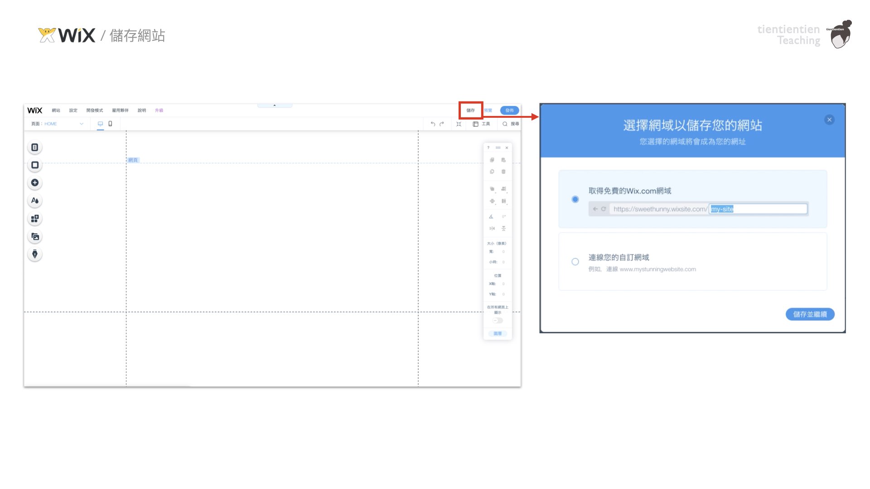Select free Wix.com domain radio button
Screen dimensions: 870x489
tap(575, 199)
